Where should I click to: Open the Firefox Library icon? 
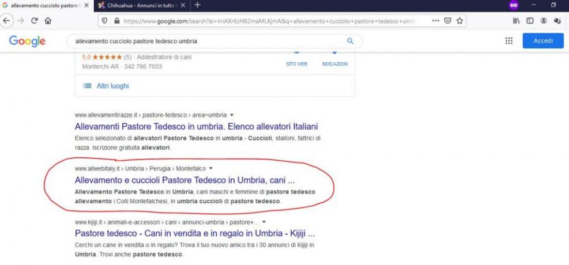pos(516,21)
